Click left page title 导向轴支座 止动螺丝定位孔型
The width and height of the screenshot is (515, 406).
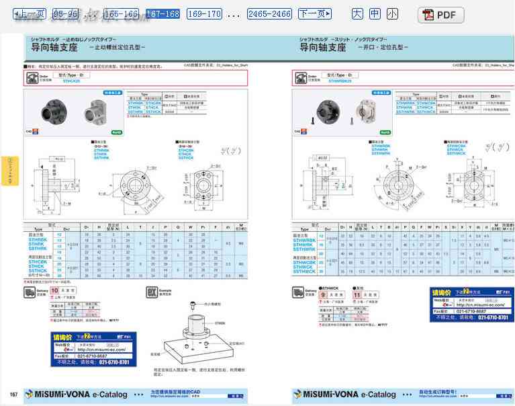tap(88, 47)
